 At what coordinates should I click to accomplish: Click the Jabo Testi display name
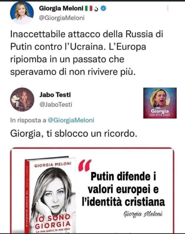click(x=55, y=95)
